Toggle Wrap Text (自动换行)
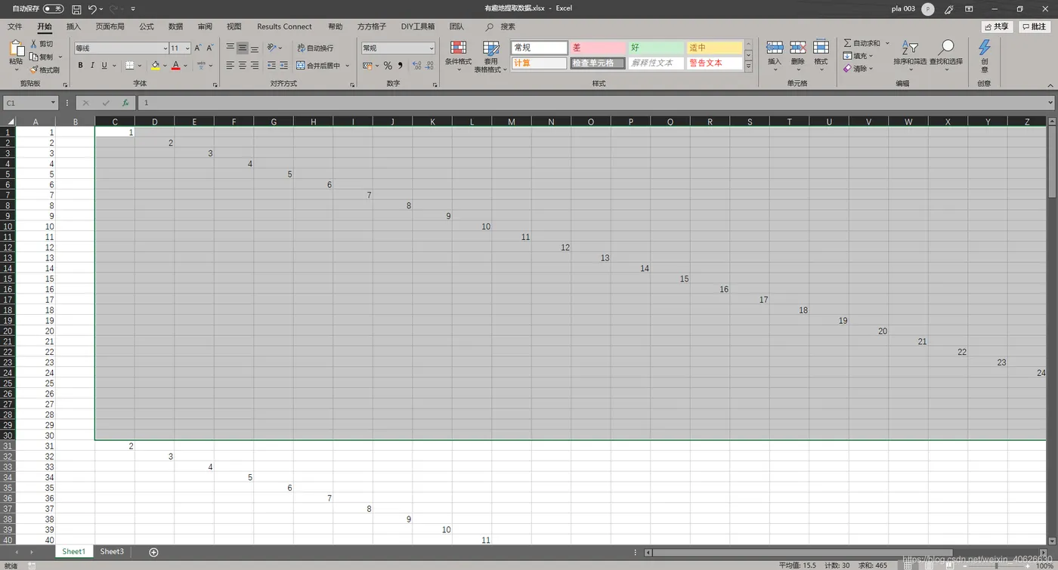Viewport: 1058px width, 570px height. [315, 48]
